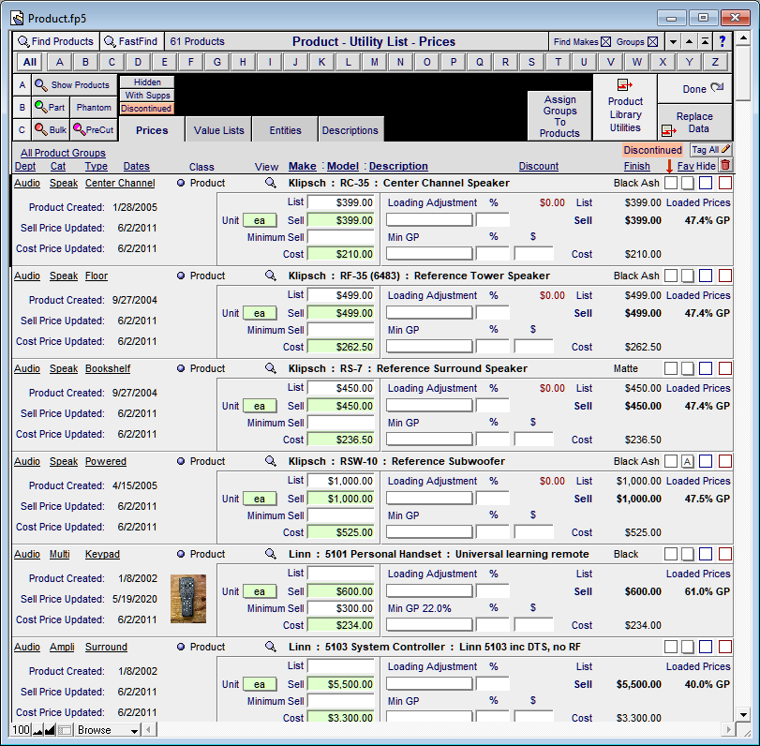Click the PreCut filter button

[x=94, y=130]
